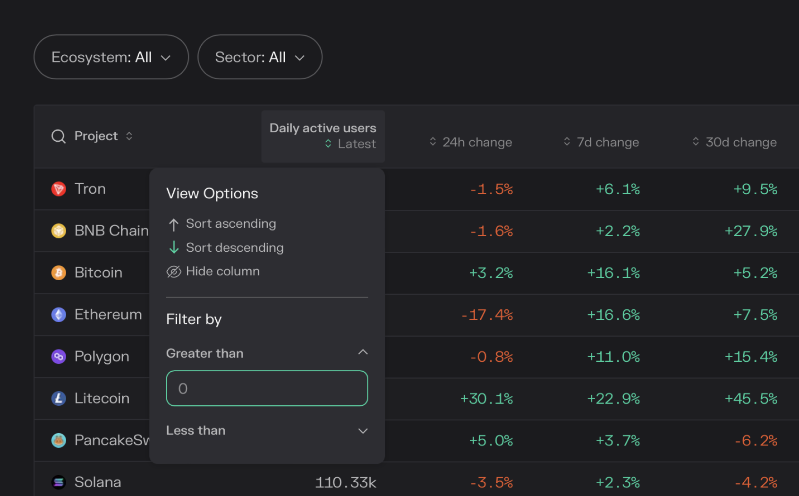The image size is (799, 496).
Task: Sort table by 30d change column
Action: point(734,142)
